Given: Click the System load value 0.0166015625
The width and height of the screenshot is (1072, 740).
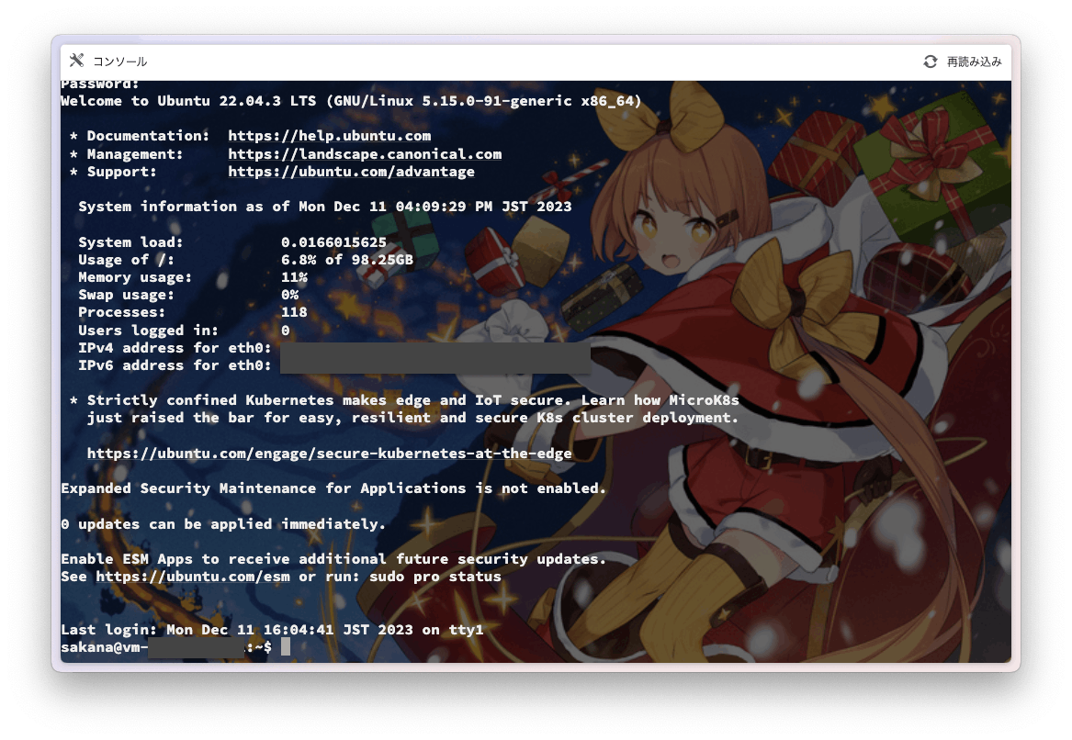Looking at the screenshot, I should [x=333, y=242].
